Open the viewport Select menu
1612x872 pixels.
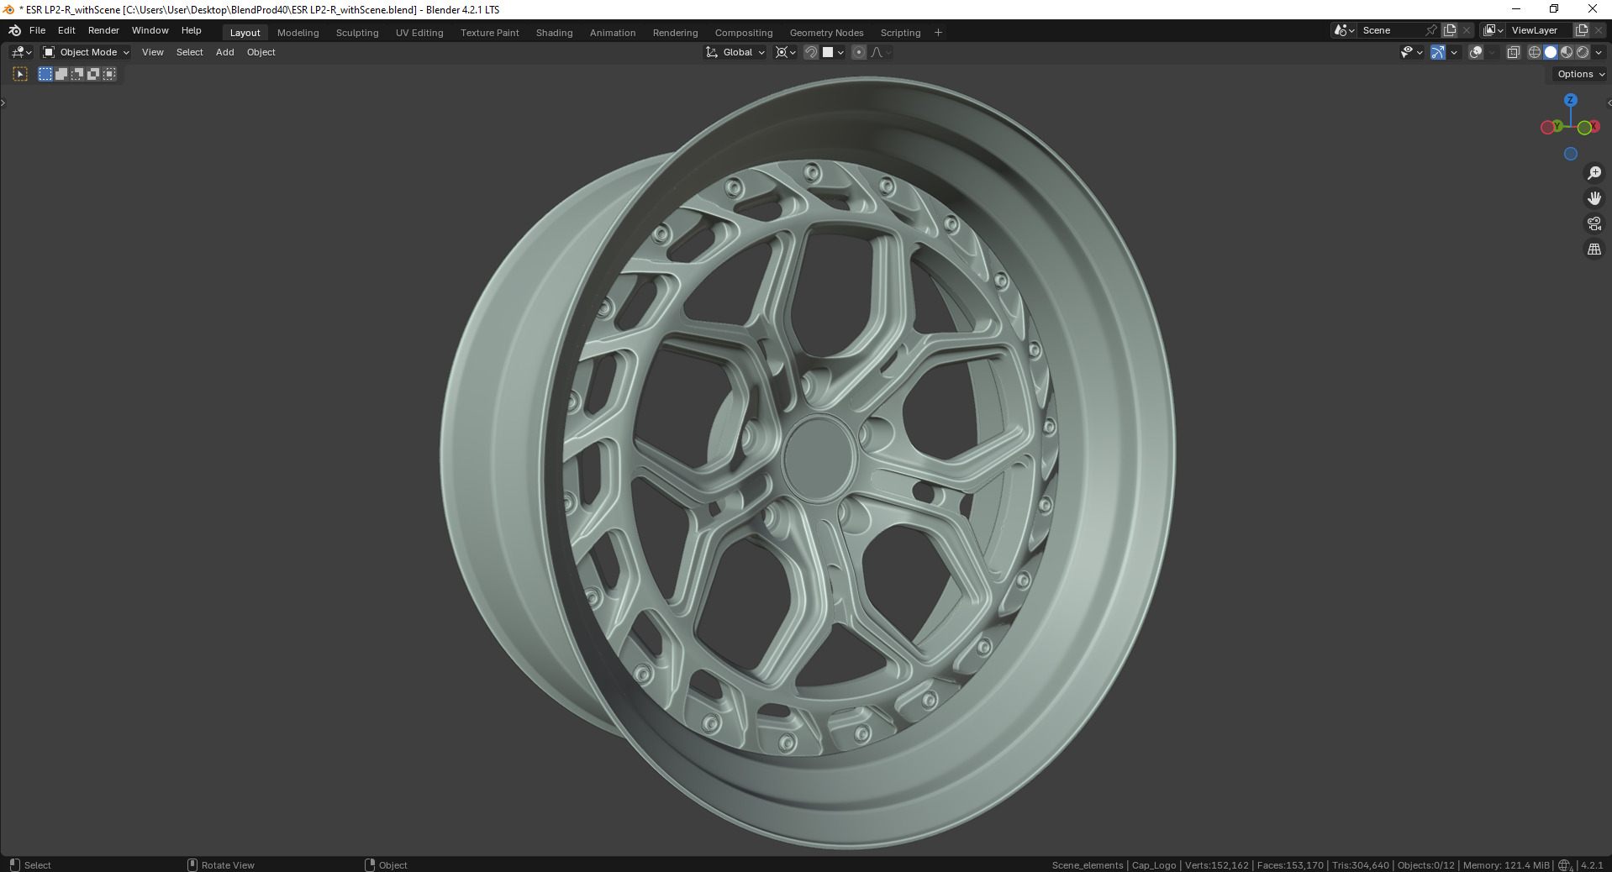[x=189, y=52]
